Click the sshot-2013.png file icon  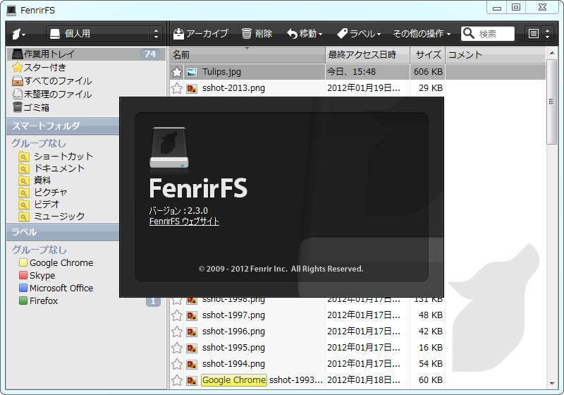pyautogui.click(x=192, y=88)
